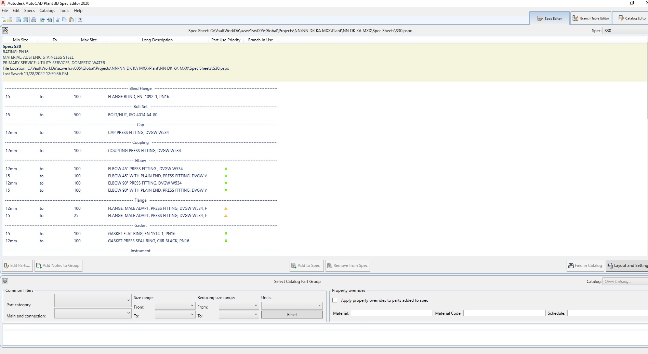Switch to the Branch Table Editor tab
Image resolution: width=648 pixels, height=354 pixels.
point(591,18)
